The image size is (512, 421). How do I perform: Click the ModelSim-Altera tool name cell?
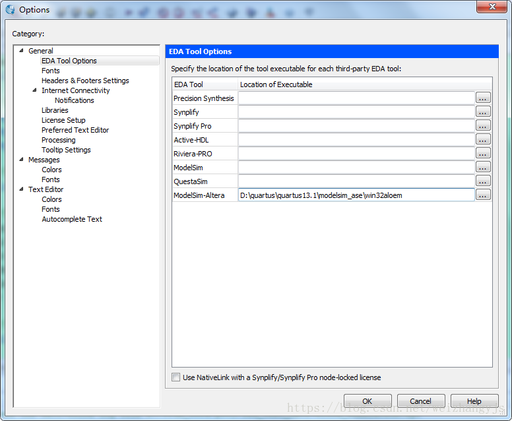205,195
